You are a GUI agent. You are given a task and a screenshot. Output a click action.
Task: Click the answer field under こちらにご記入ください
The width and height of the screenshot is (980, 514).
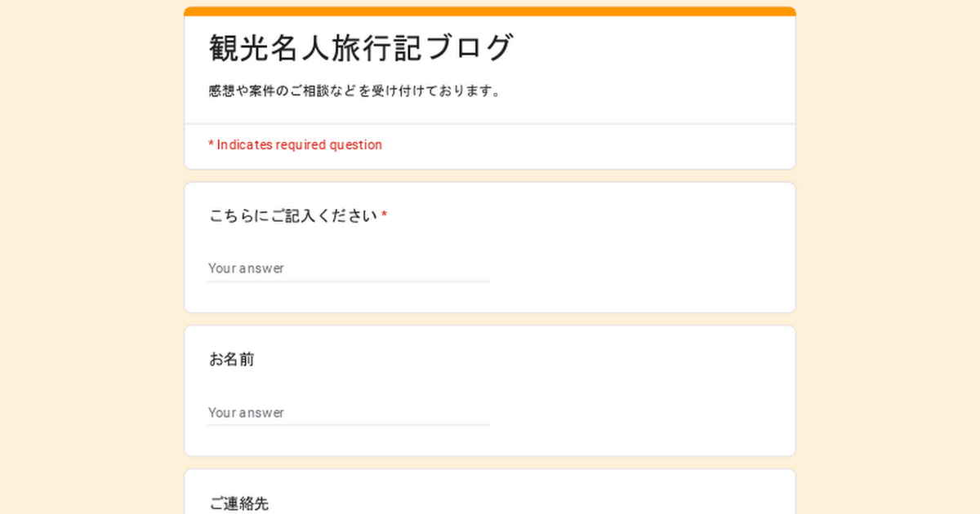pyautogui.click(x=349, y=268)
